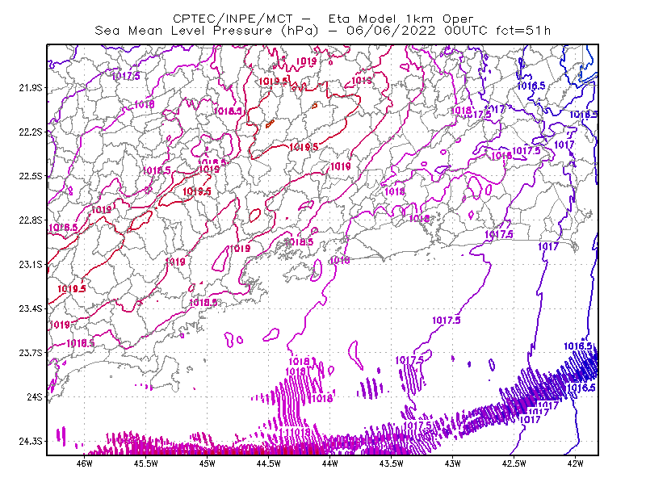Click the 43W longitude axis label

pos(453,463)
